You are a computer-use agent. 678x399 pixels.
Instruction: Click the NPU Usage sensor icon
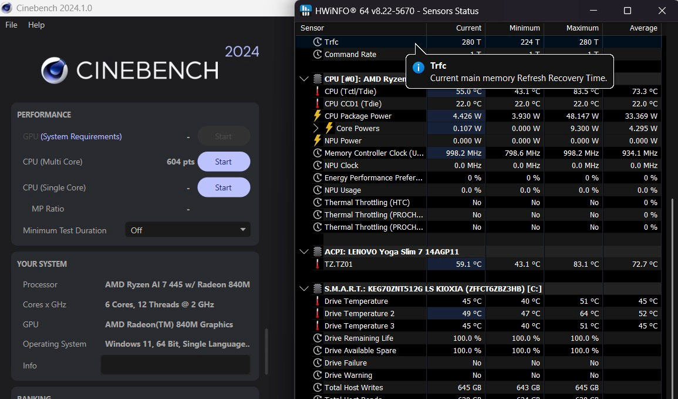coord(318,190)
